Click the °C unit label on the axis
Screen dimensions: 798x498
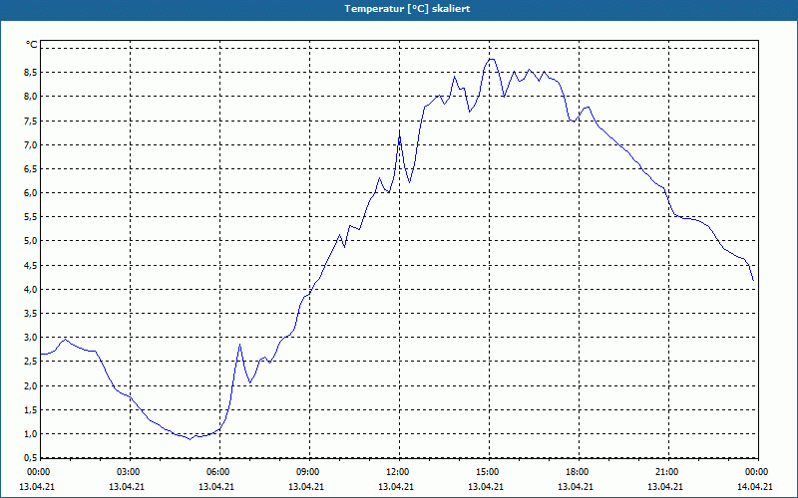(32, 45)
